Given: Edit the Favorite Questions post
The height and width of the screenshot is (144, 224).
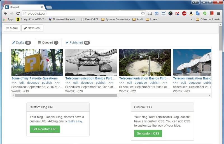Looking at the screenshot, I should [x=22, y=83].
